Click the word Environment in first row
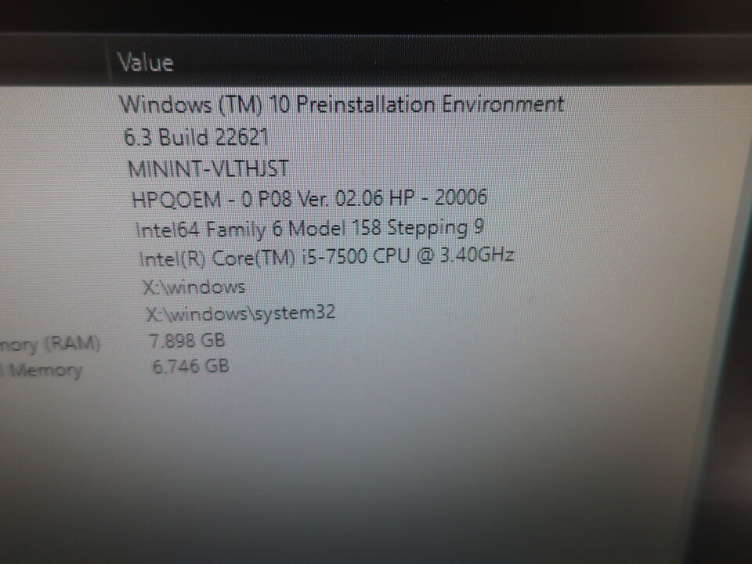This screenshot has width=752, height=564. tap(503, 103)
